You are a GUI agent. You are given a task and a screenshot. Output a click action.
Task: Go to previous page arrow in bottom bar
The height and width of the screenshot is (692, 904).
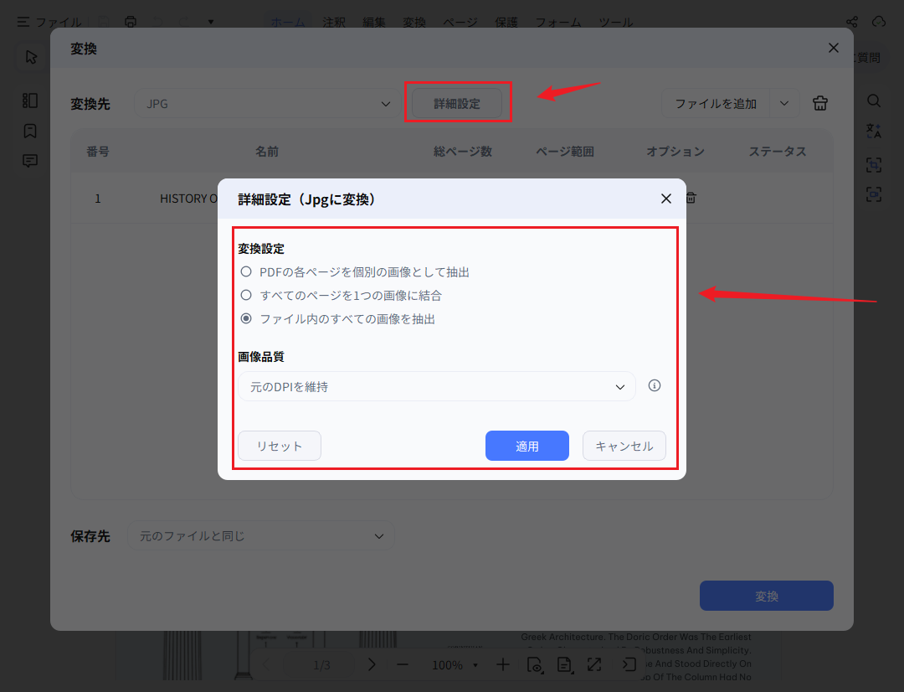click(x=266, y=665)
